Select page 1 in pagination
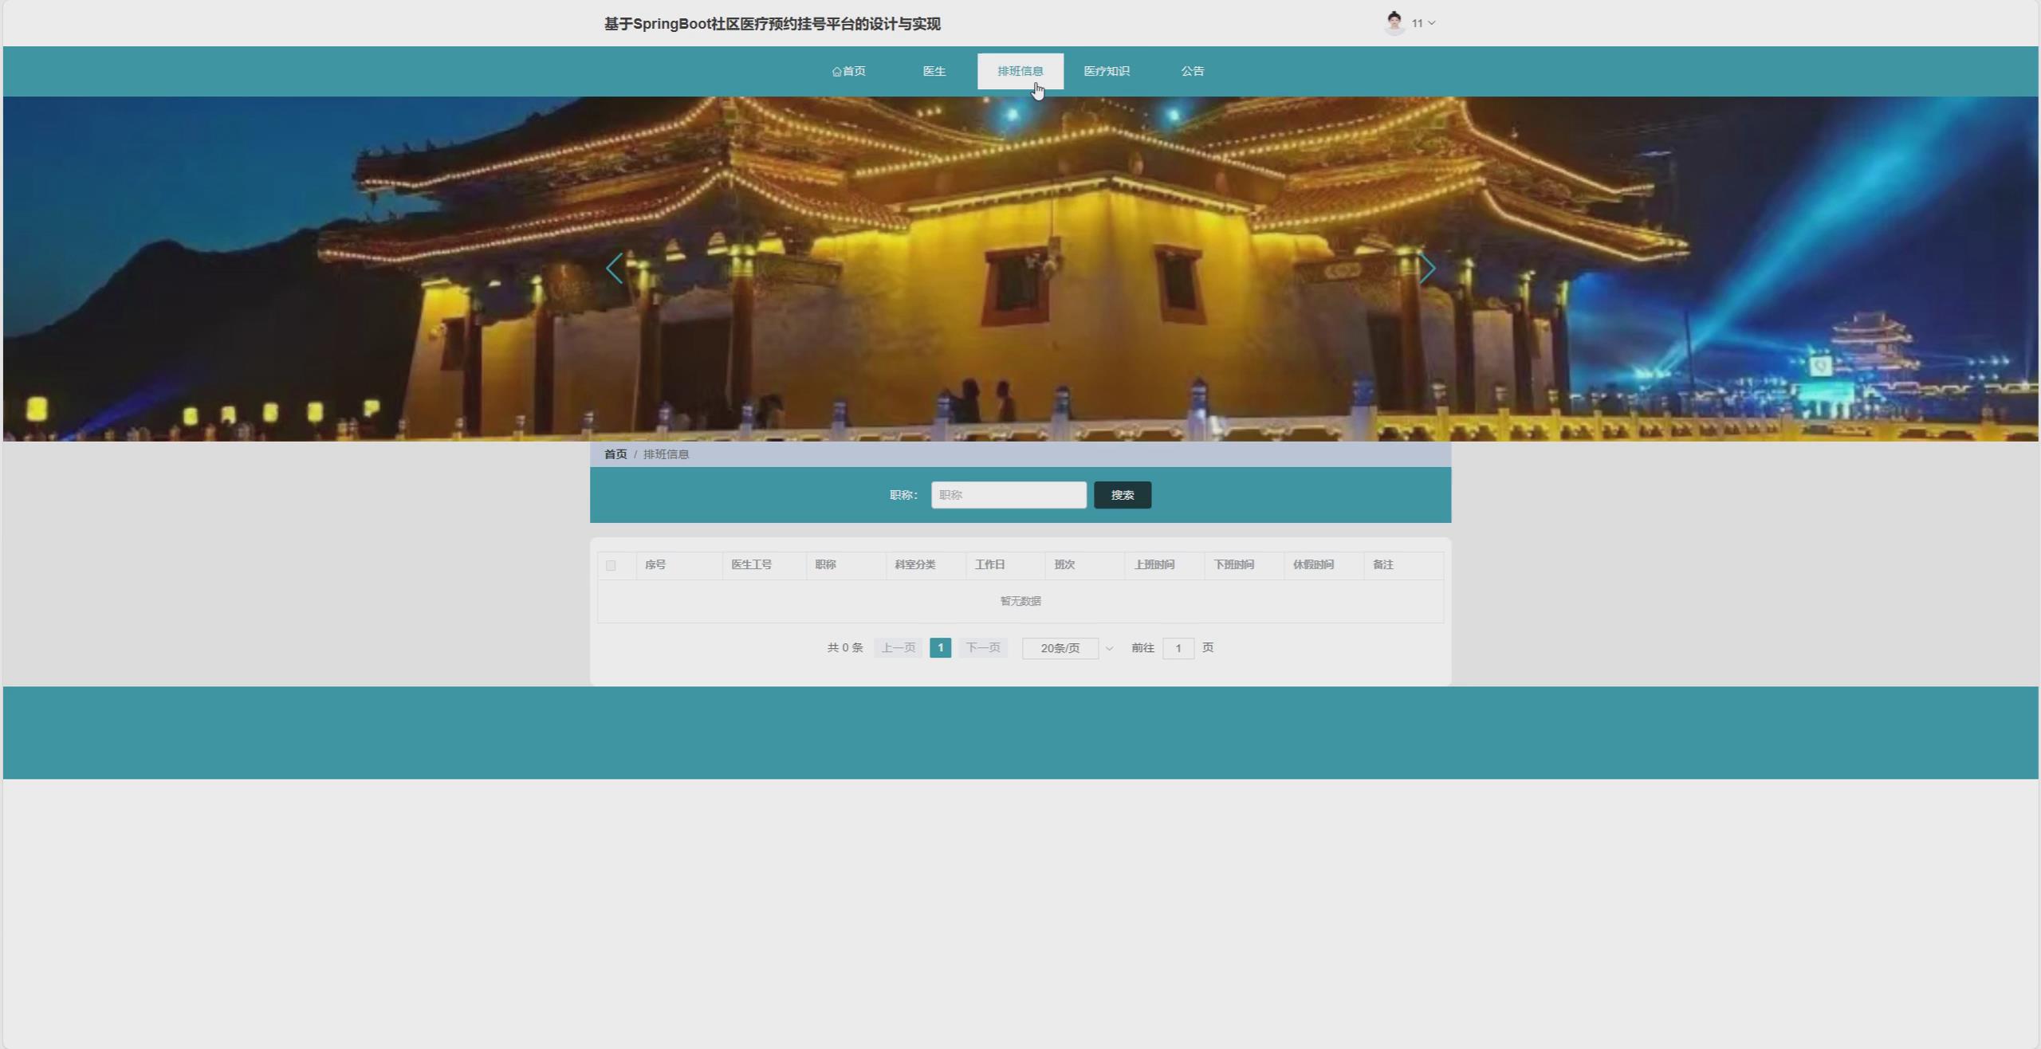 [940, 648]
